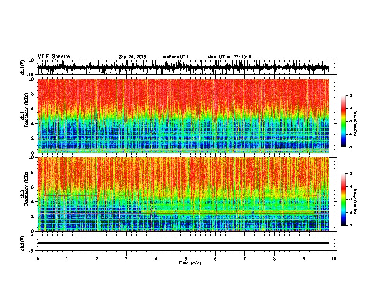Click the "VLF Spectra" plot title
Image resolution: width=376 pixels, height=290 pixels.
[x=54, y=57]
